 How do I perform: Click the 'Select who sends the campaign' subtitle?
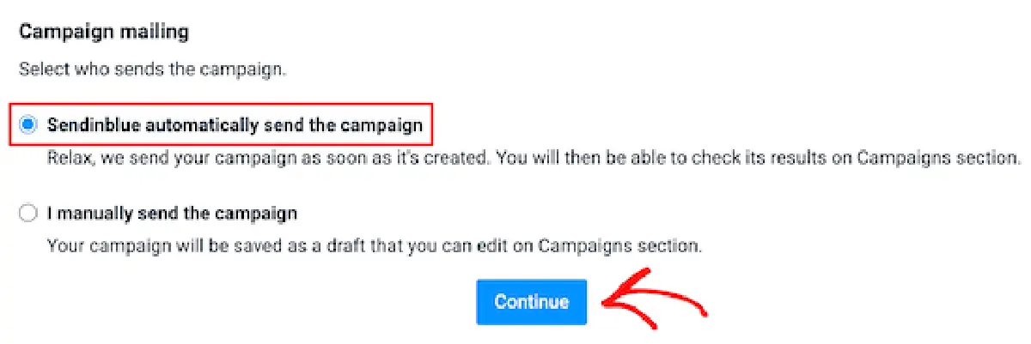pos(152,68)
